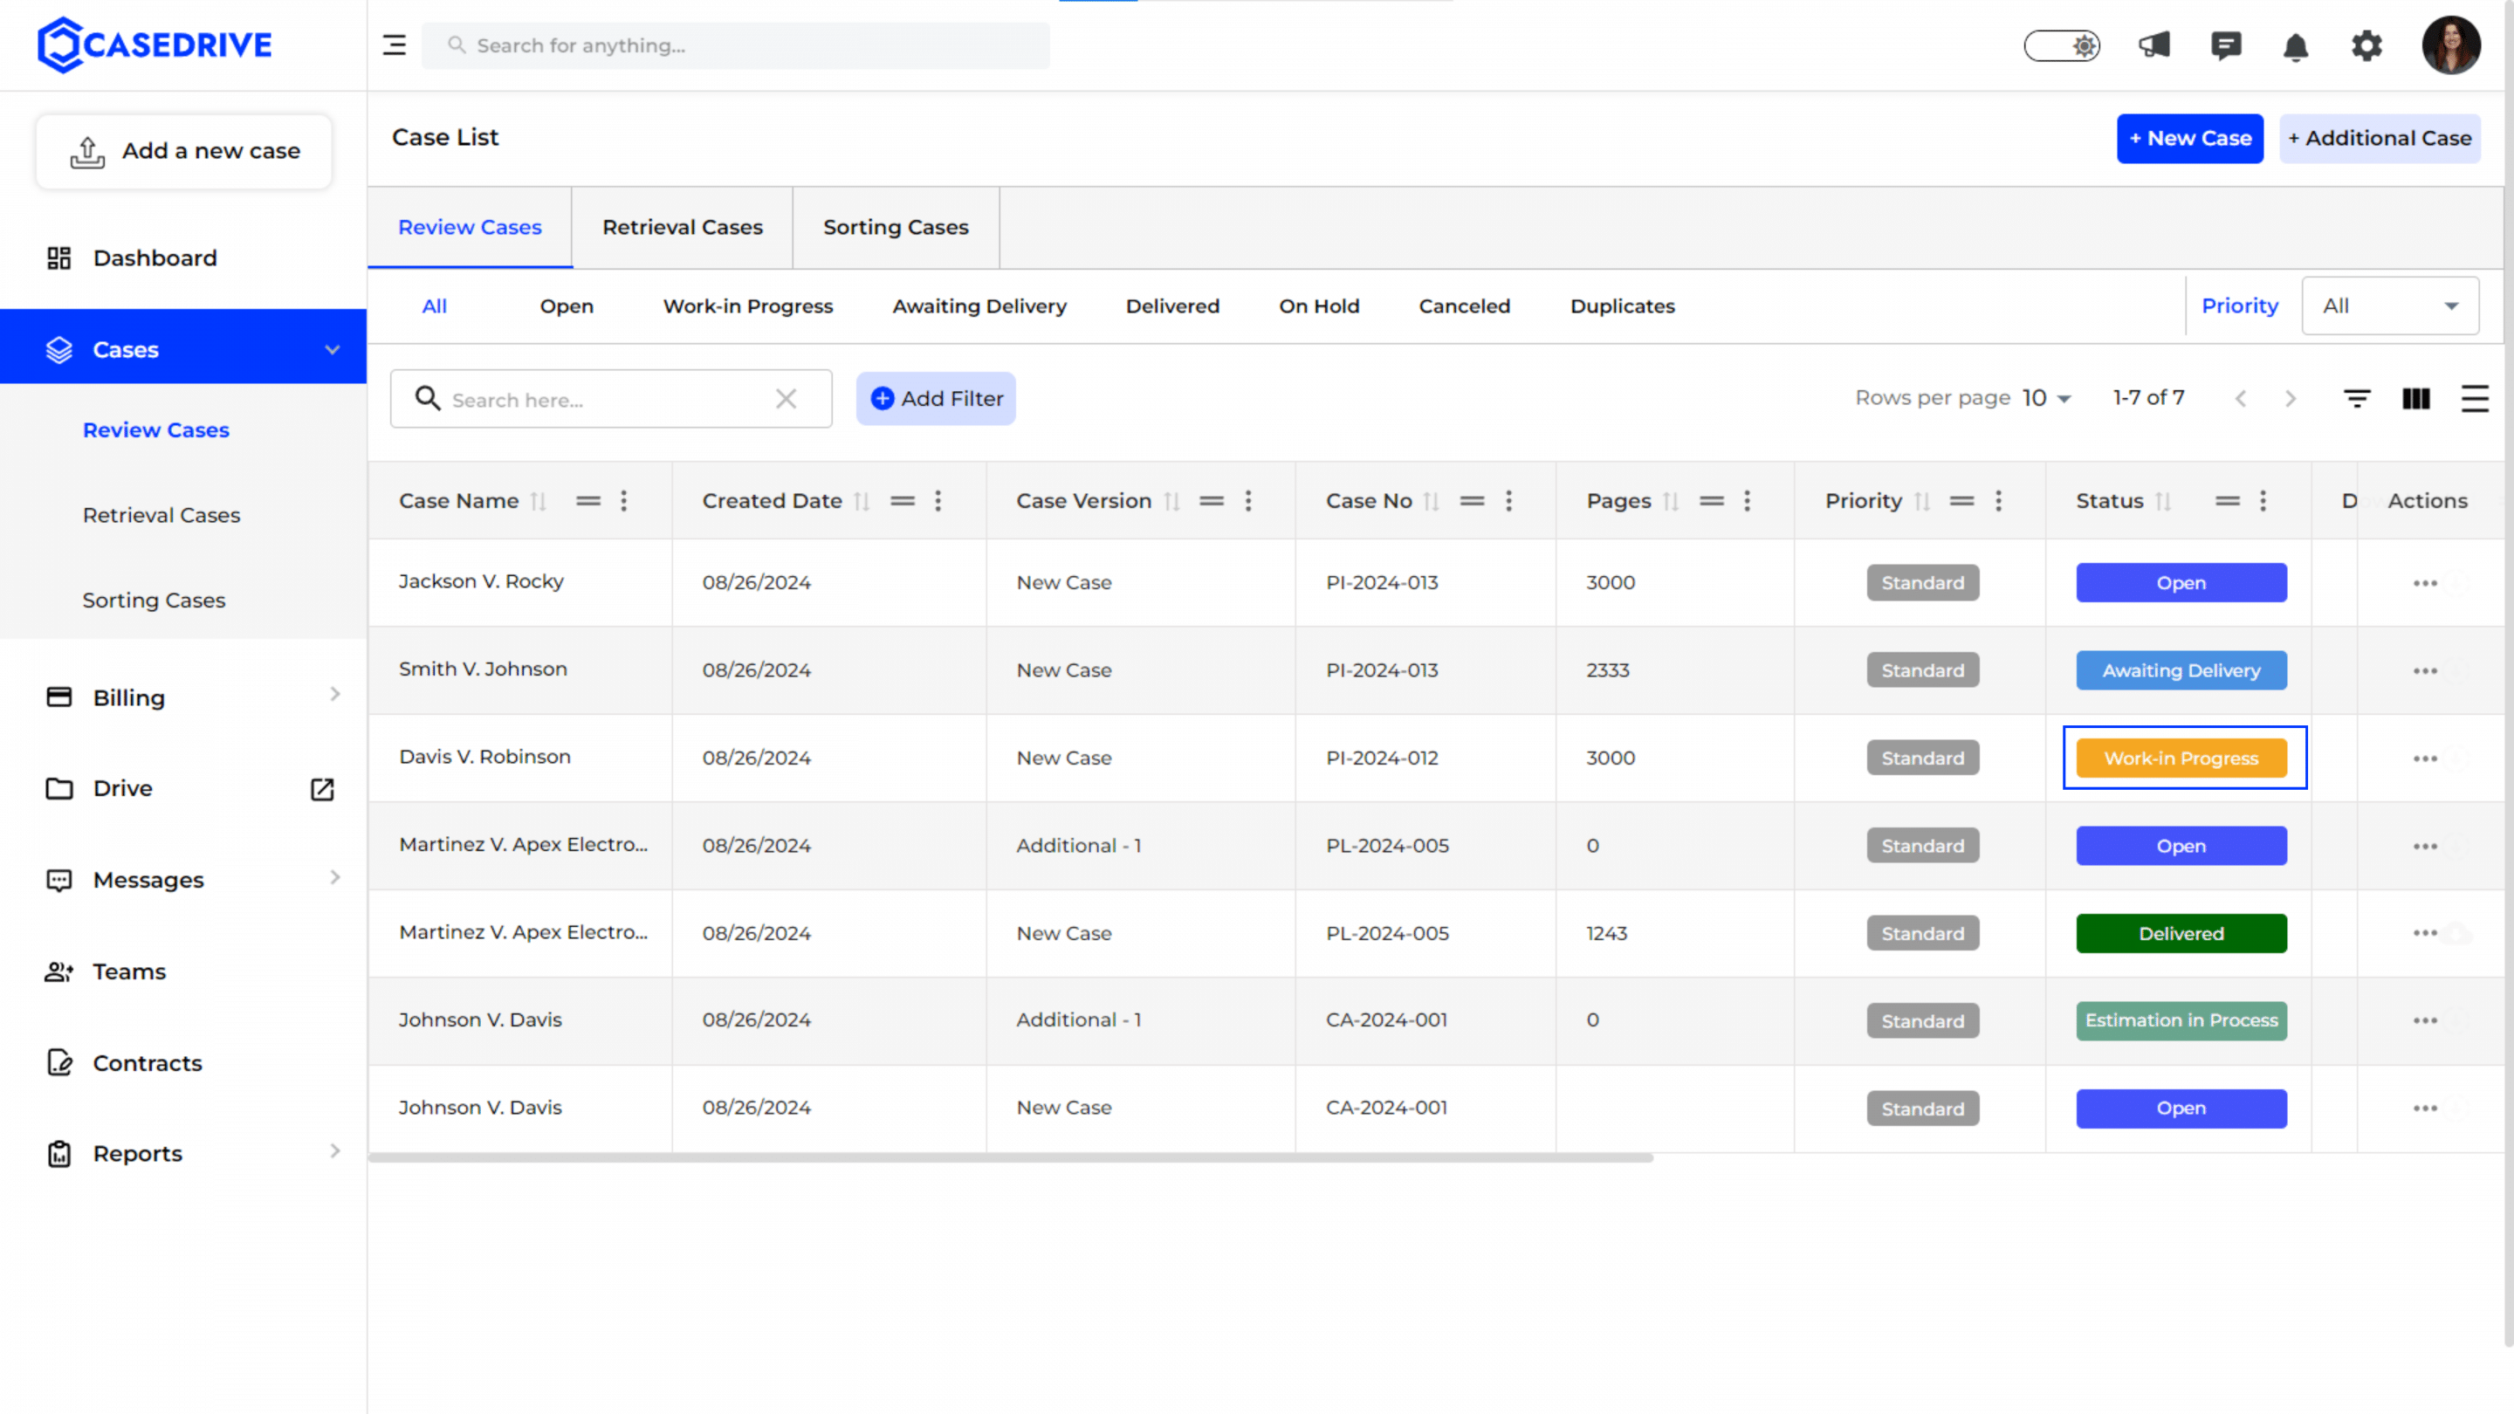Expand the Billing sidebar menu
2514x1414 pixels.
click(334, 694)
